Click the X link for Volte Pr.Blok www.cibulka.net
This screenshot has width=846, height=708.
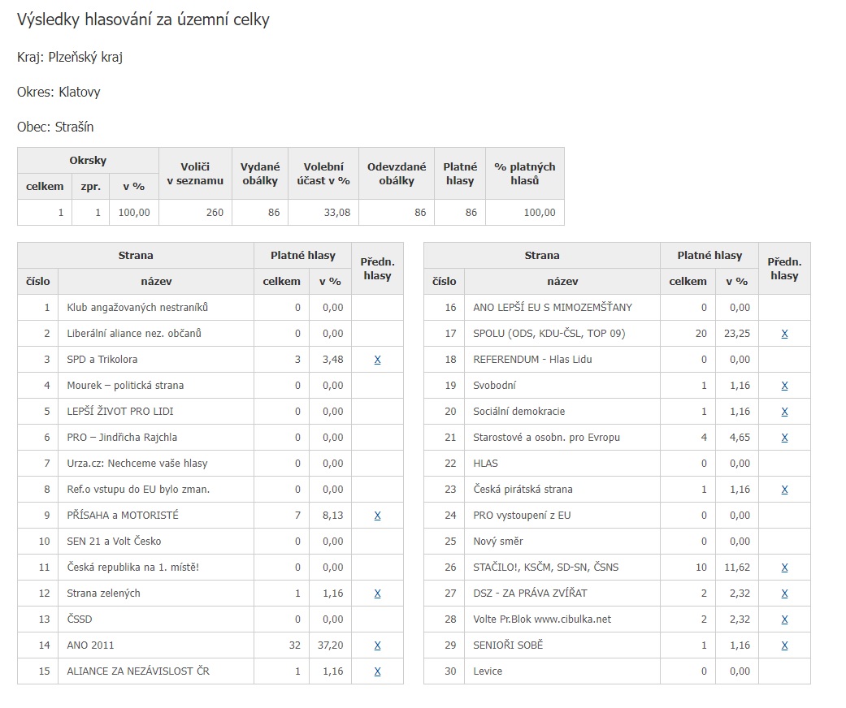[784, 619]
